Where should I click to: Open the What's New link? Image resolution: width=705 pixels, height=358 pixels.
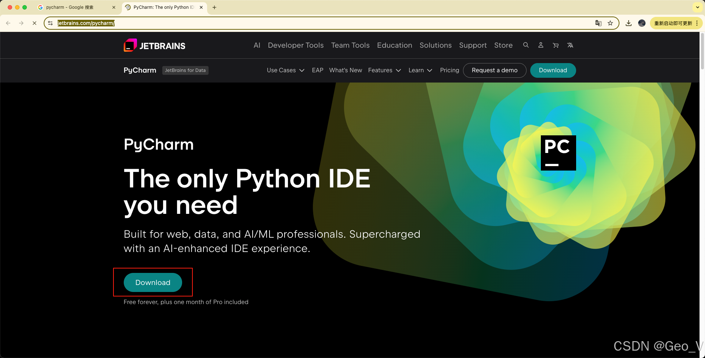click(346, 70)
